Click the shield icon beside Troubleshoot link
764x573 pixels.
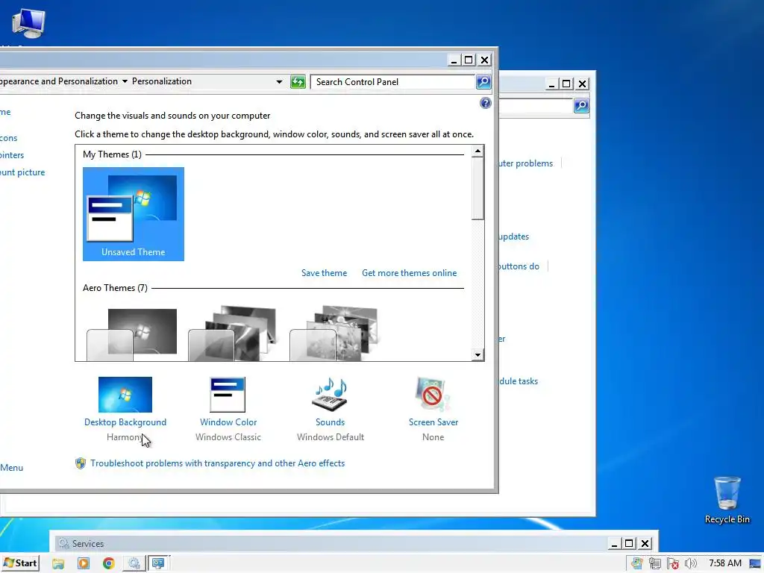[x=81, y=463]
